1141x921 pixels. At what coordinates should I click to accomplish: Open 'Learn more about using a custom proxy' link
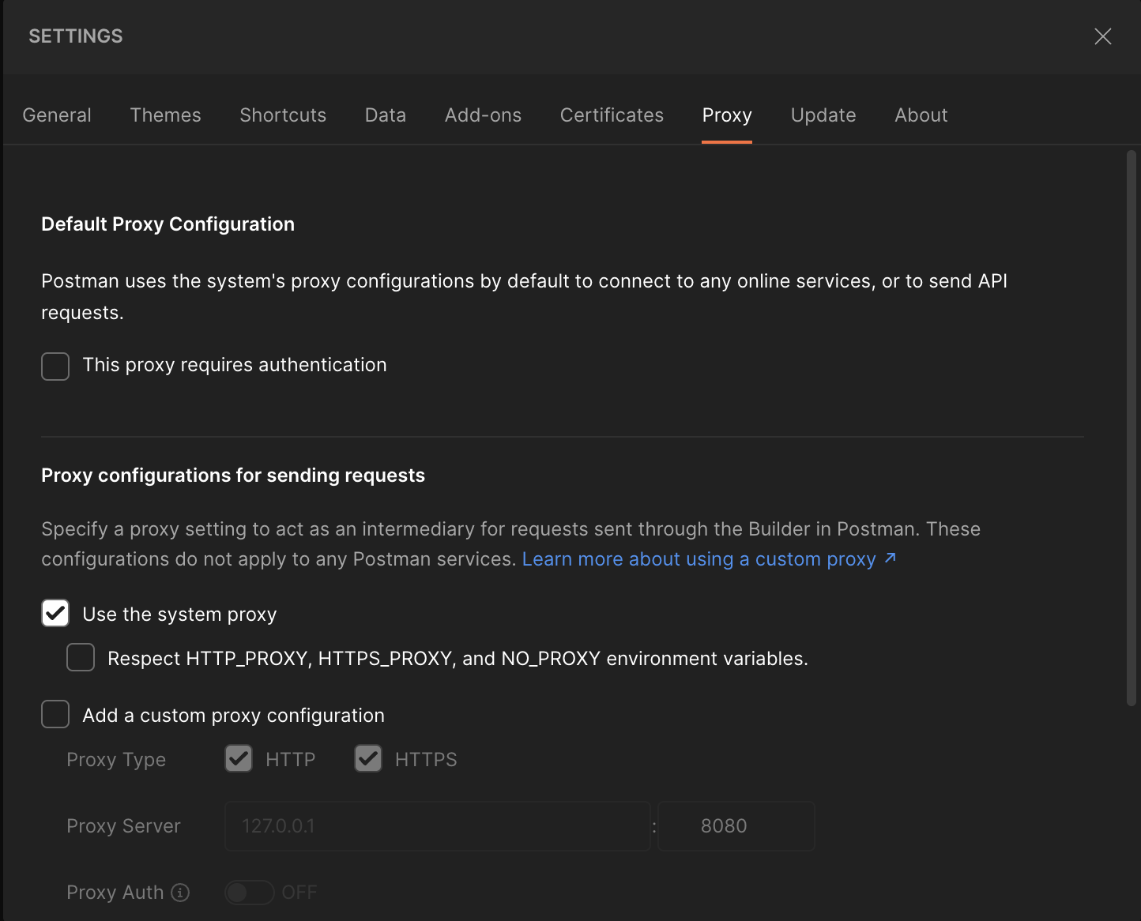click(x=699, y=559)
